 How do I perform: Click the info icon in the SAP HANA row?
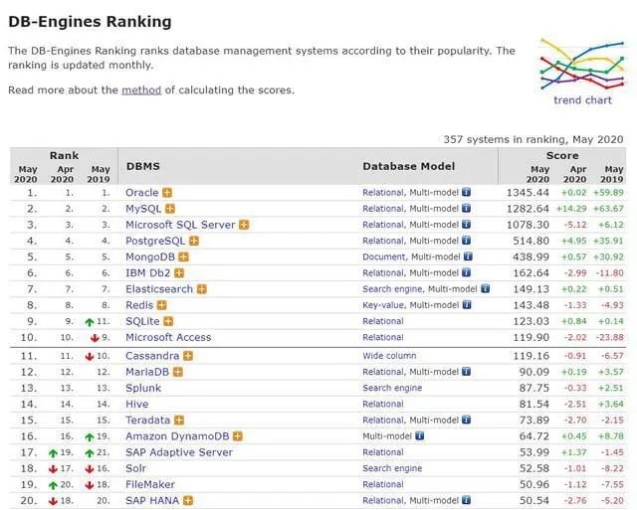click(466, 501)
